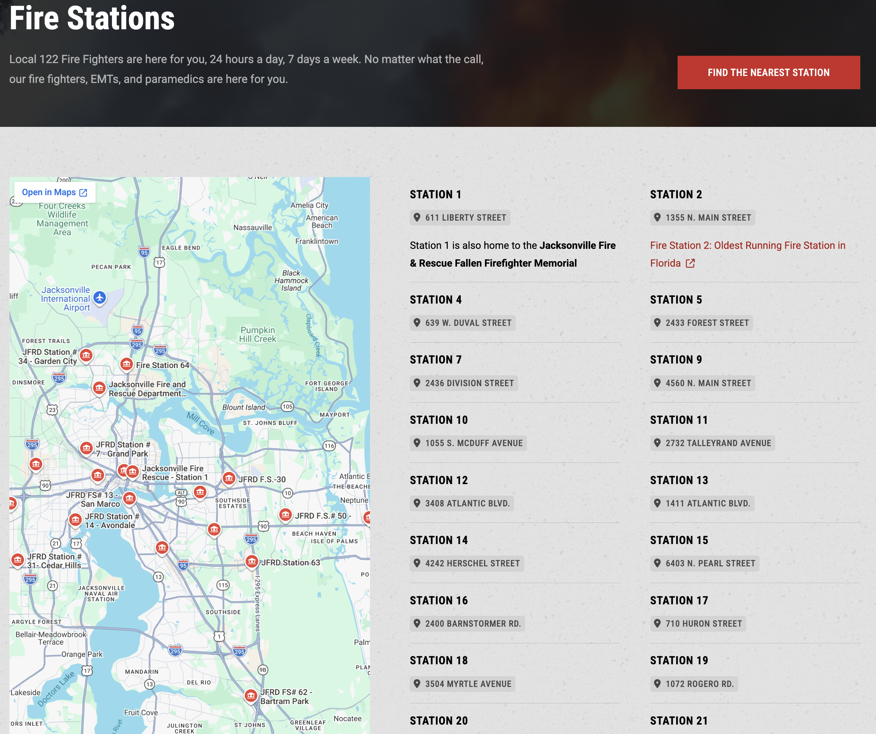Select the JFRD FS# 62 Bartram Park pin
876x734 pixels.
pos(251,696)
